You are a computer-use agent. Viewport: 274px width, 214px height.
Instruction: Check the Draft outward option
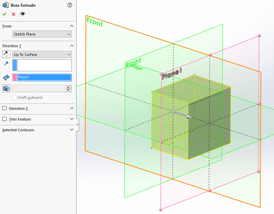[x=15, y=97]
